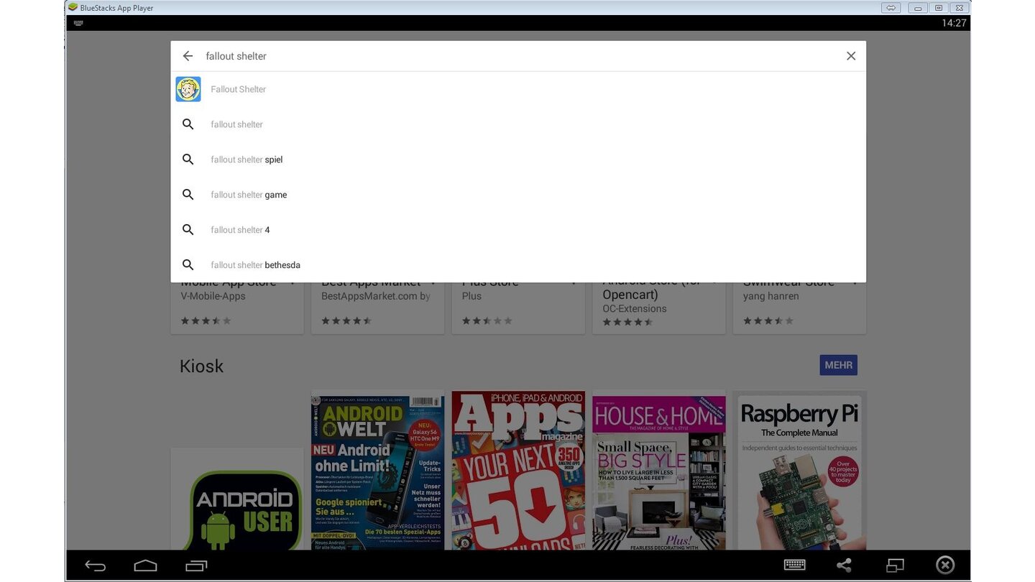Open the BestAppsMarket.com app card
Viewport: 1035px width, 582px height.
(378, 308)
